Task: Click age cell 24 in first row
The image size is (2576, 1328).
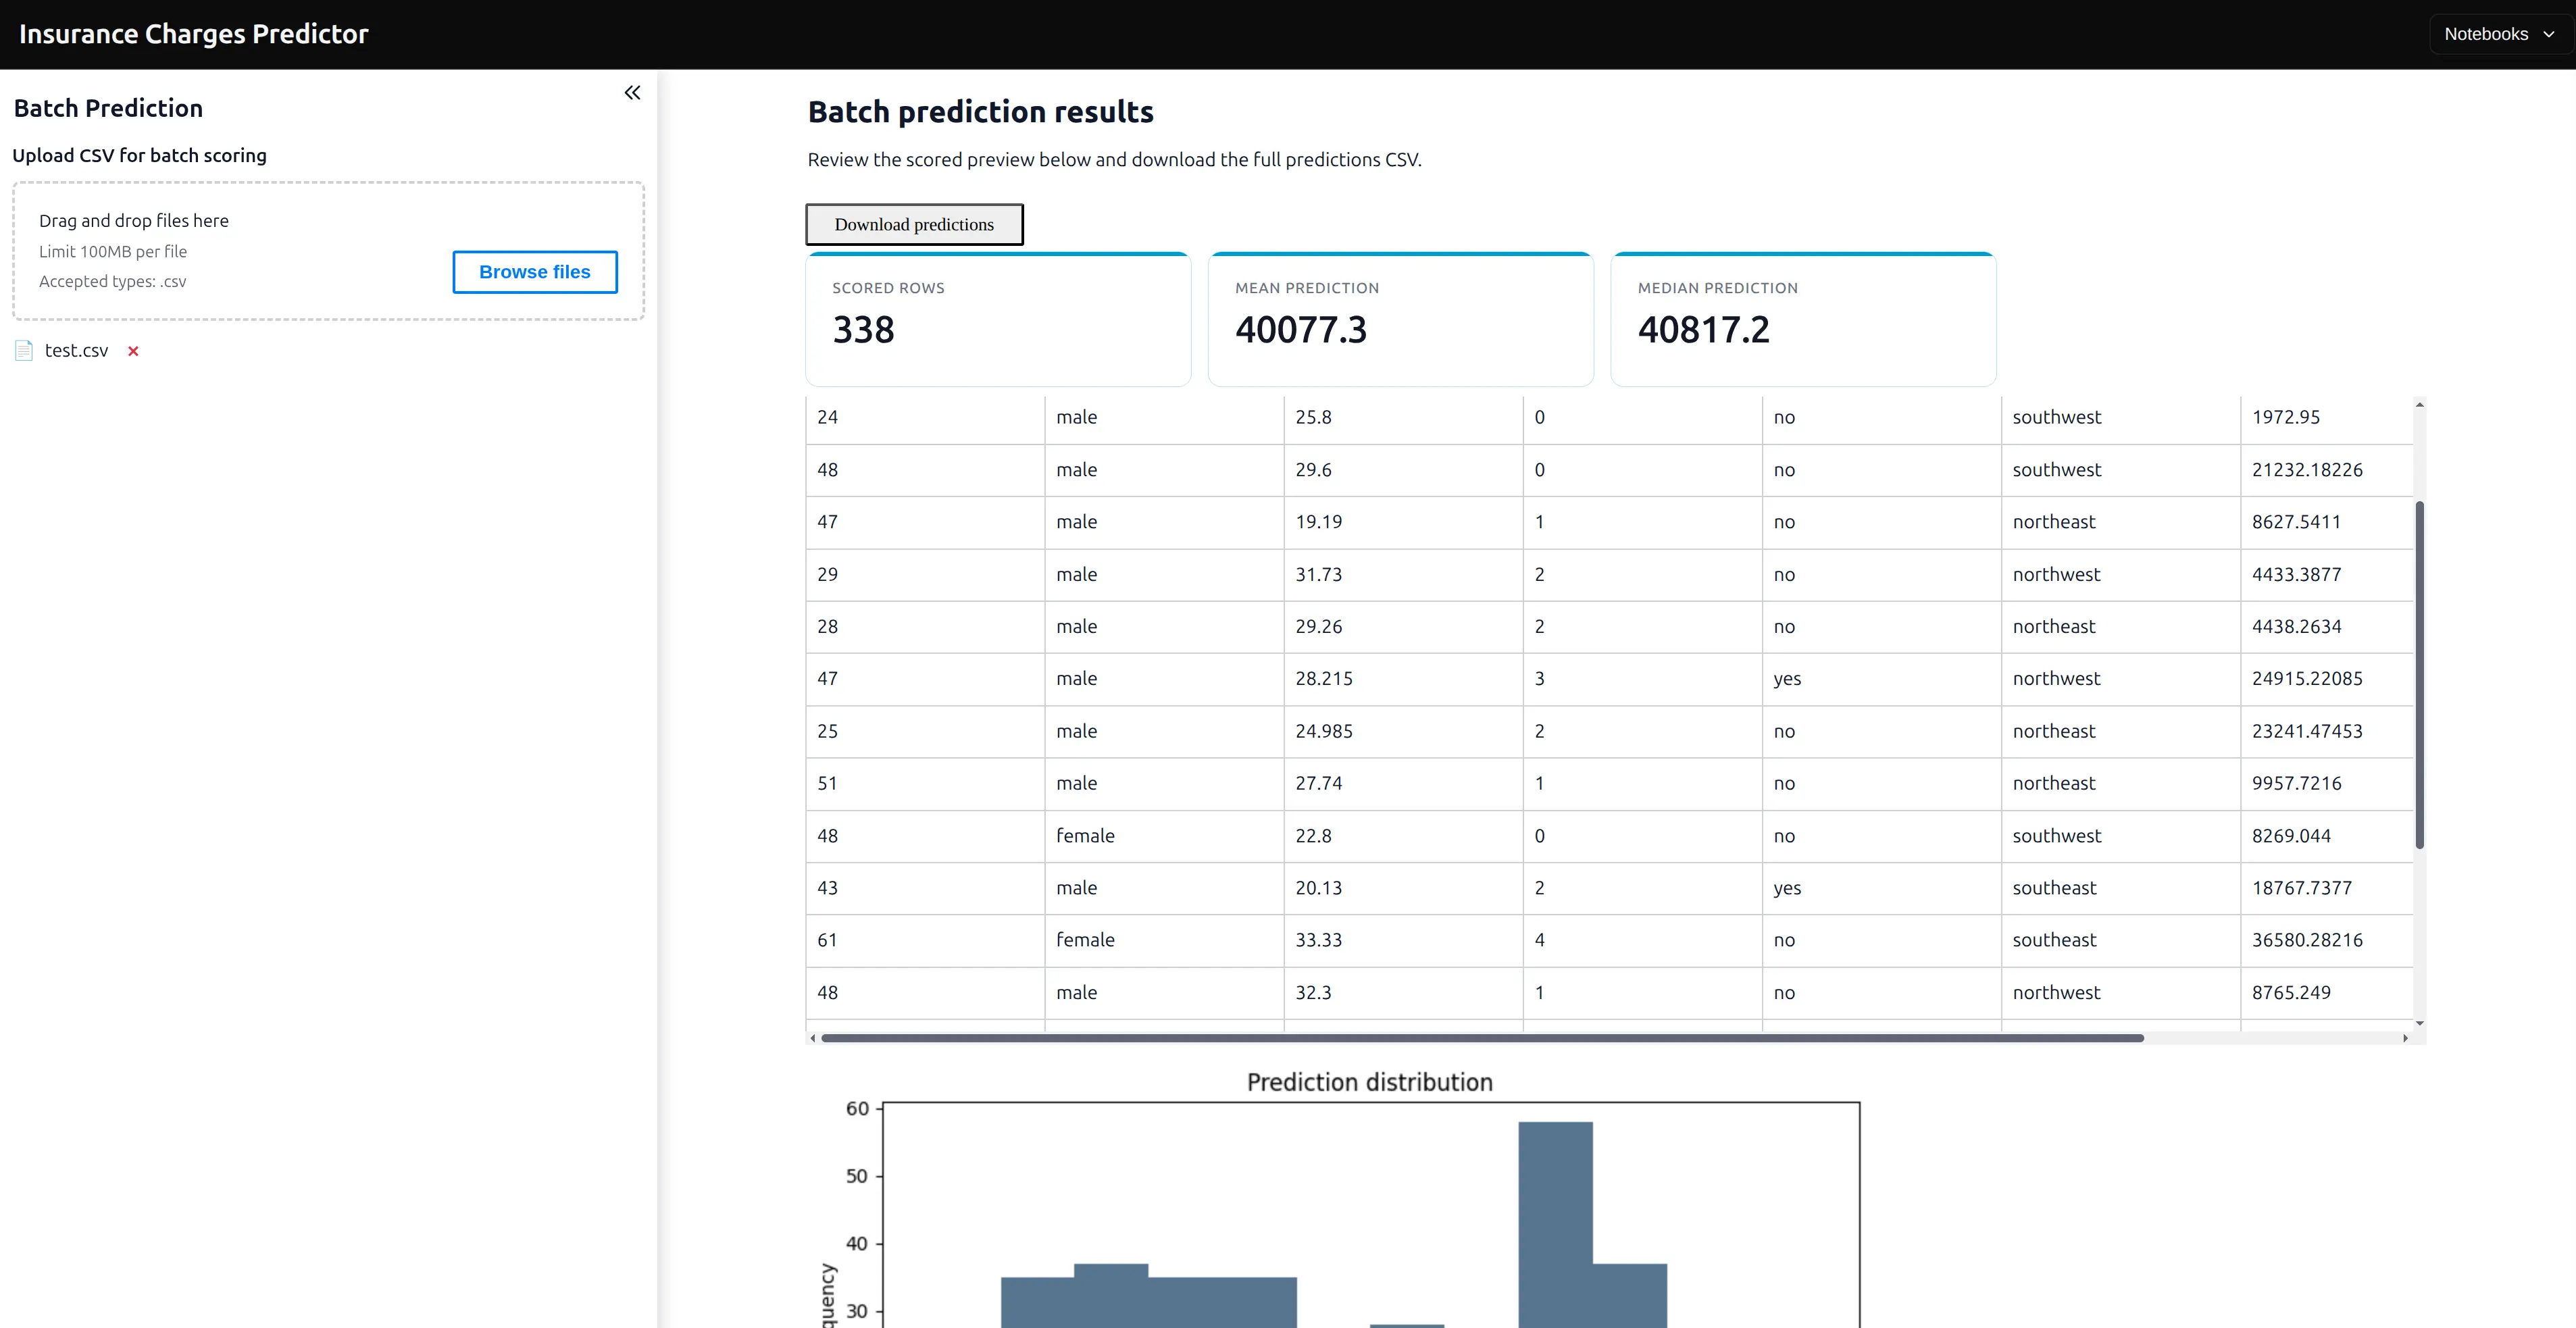Action: click(925, 417)
